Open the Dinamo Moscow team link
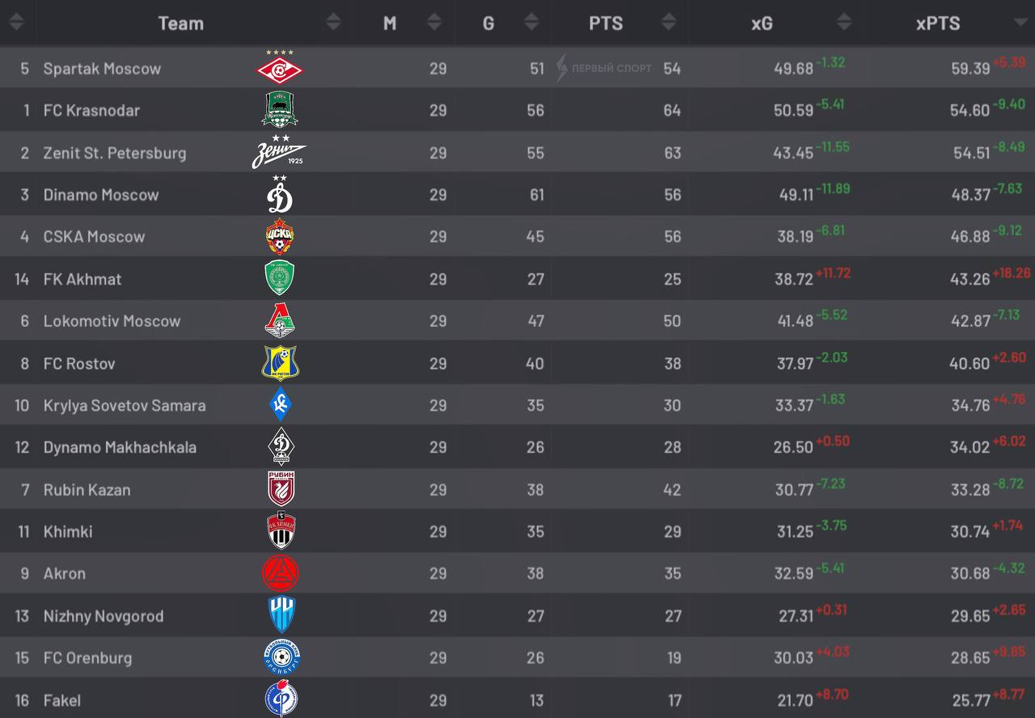The width and height of the screenshot is (1035, 718). point(101,195)
